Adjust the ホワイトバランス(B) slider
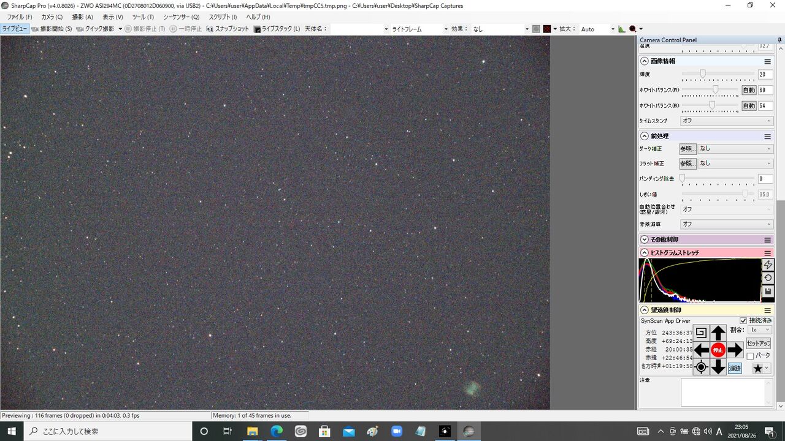This screenshot has height=441, width=785. coord(710,105)
